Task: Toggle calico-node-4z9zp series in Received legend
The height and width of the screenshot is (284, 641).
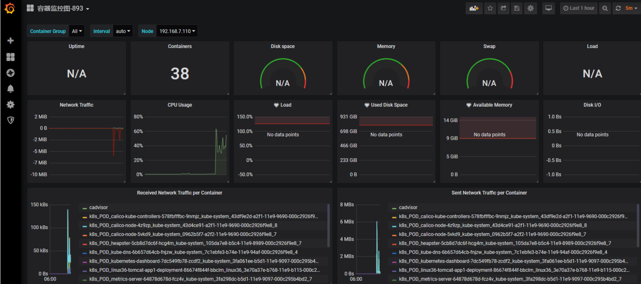Action: pos(183,226)
